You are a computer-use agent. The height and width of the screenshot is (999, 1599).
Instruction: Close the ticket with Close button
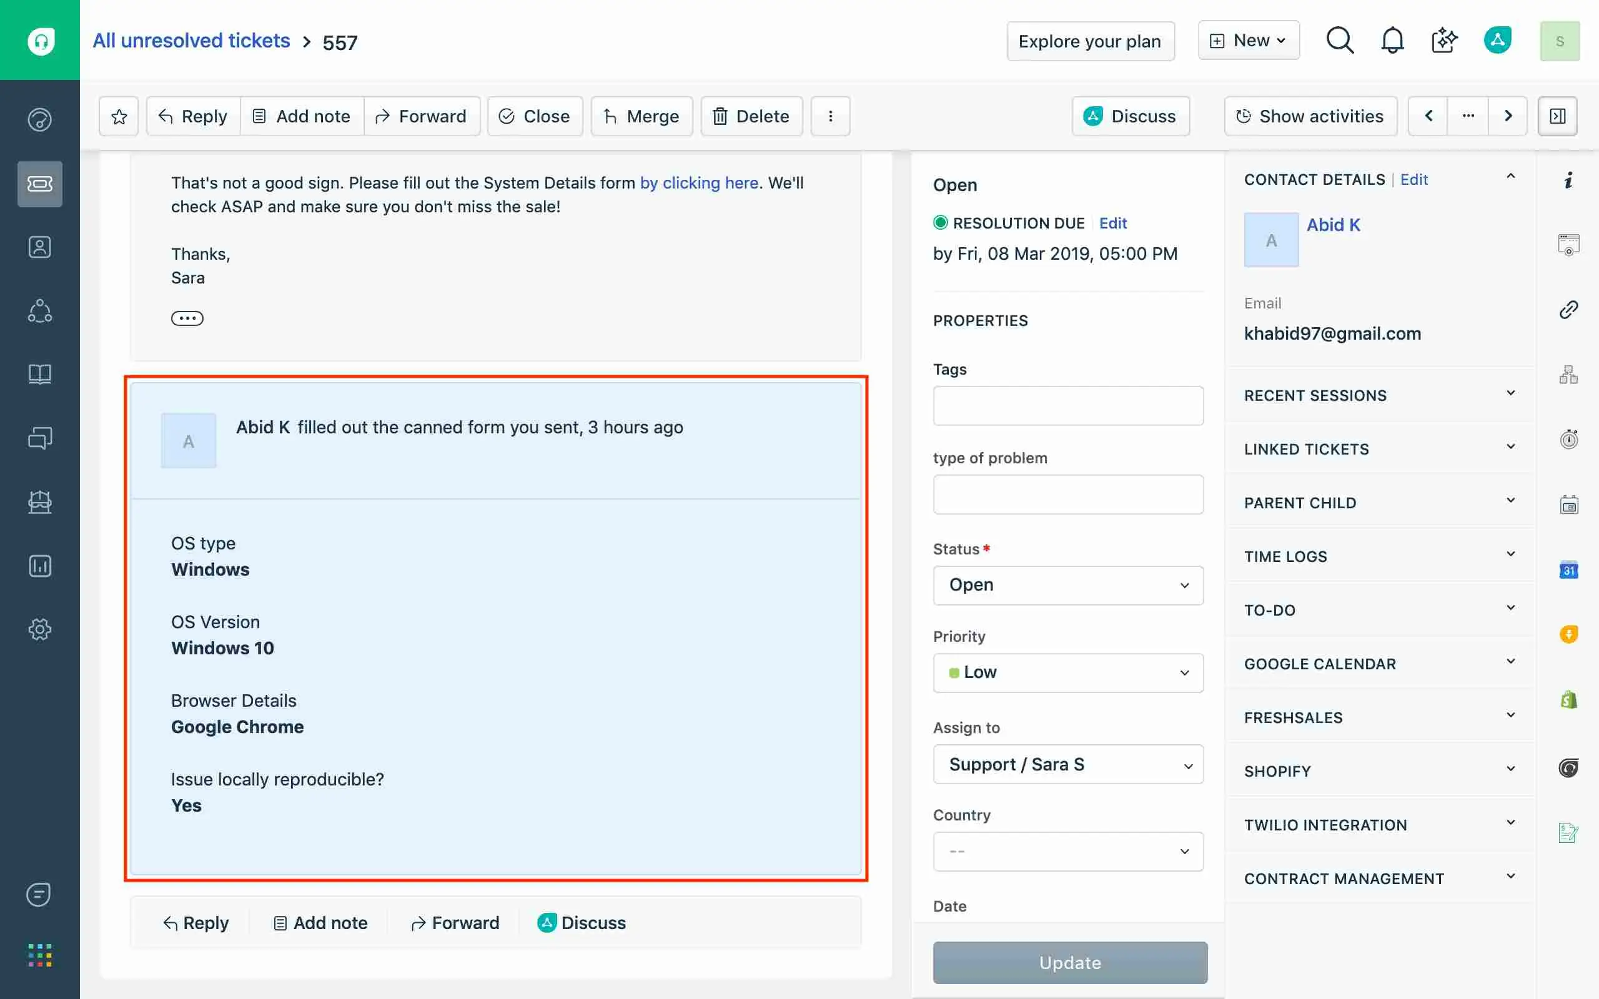point(535,116)
